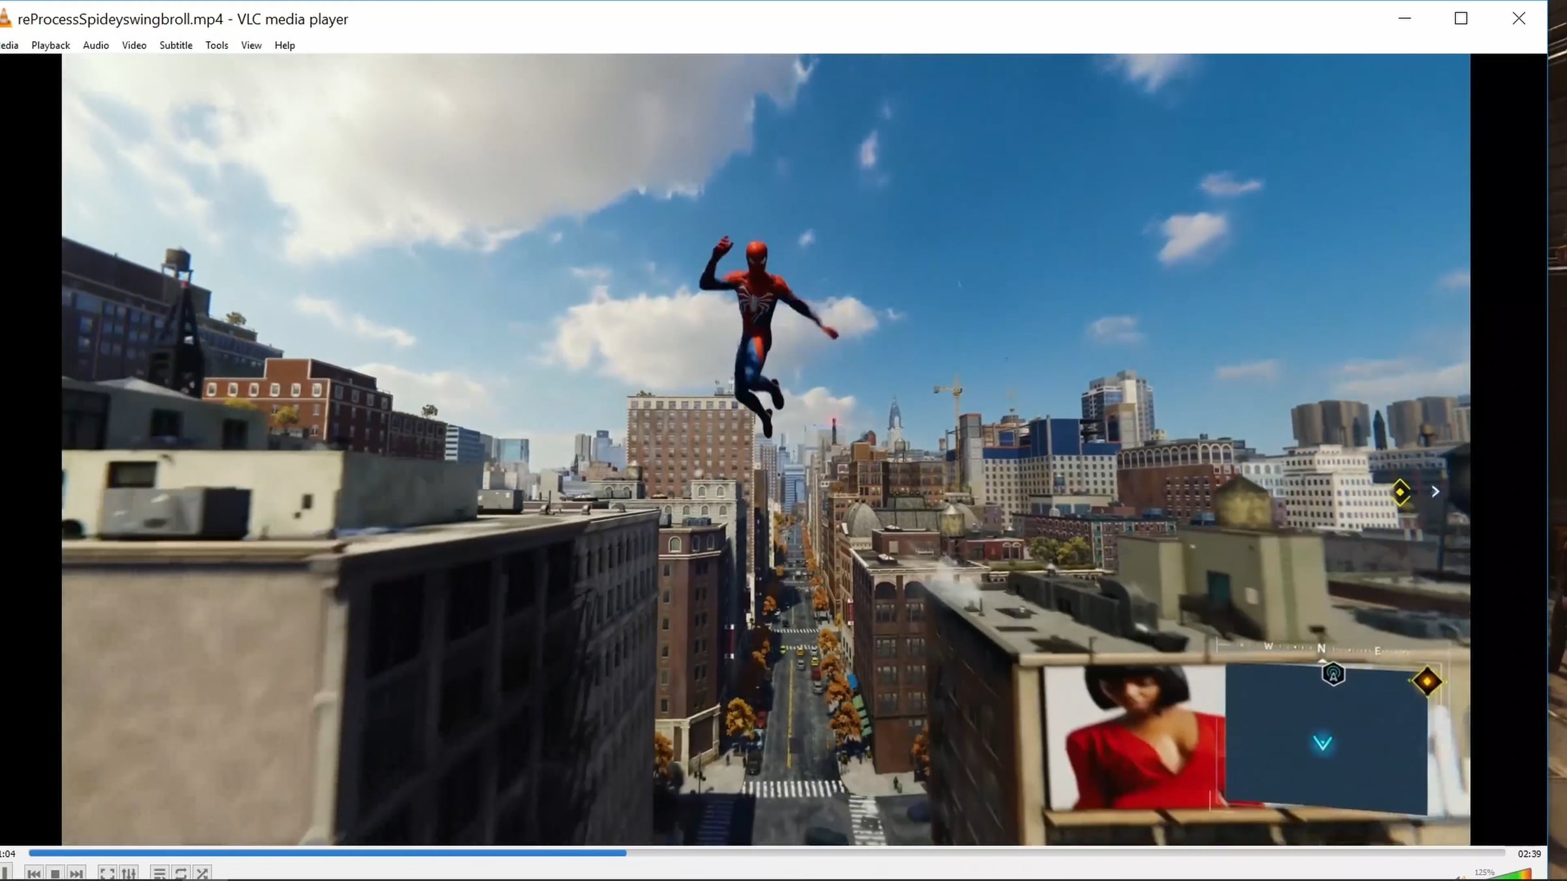The image size is (1567, 881).
Task: Maximize the VLC media player window
Action: [1461, 19]
